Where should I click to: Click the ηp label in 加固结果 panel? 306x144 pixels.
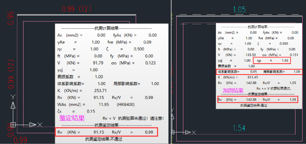click(x=259, y=61)
